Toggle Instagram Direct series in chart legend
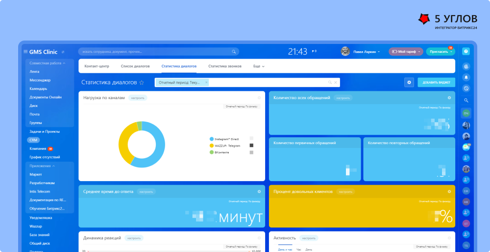The height and width of the screenshot is (252, 490). [x=212, y=139]
